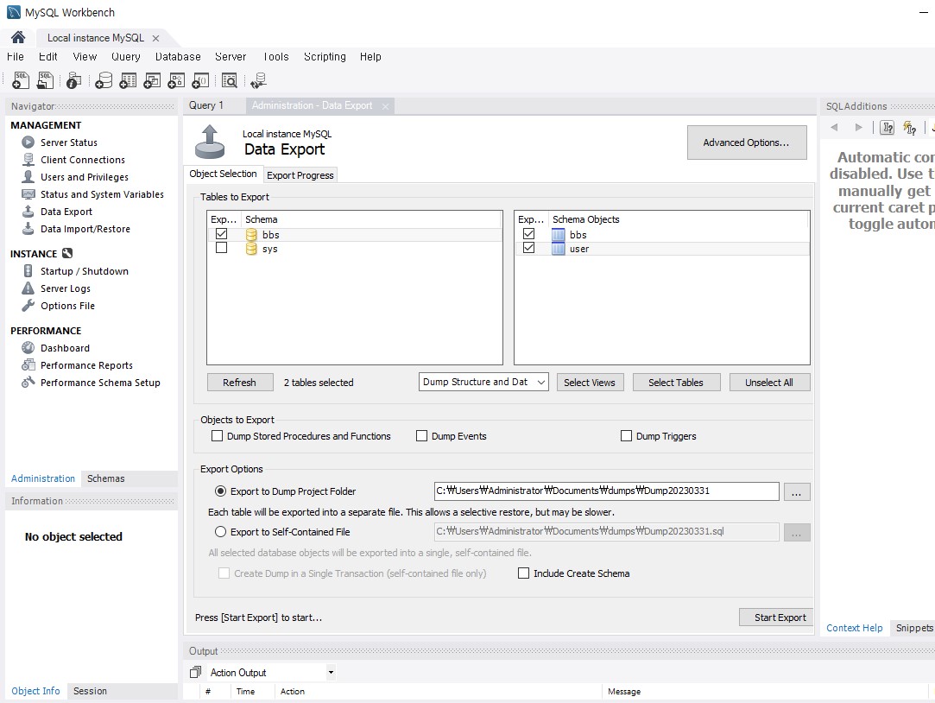
Task: Search table data toolbar icon
Action: [x=230, y=80]
